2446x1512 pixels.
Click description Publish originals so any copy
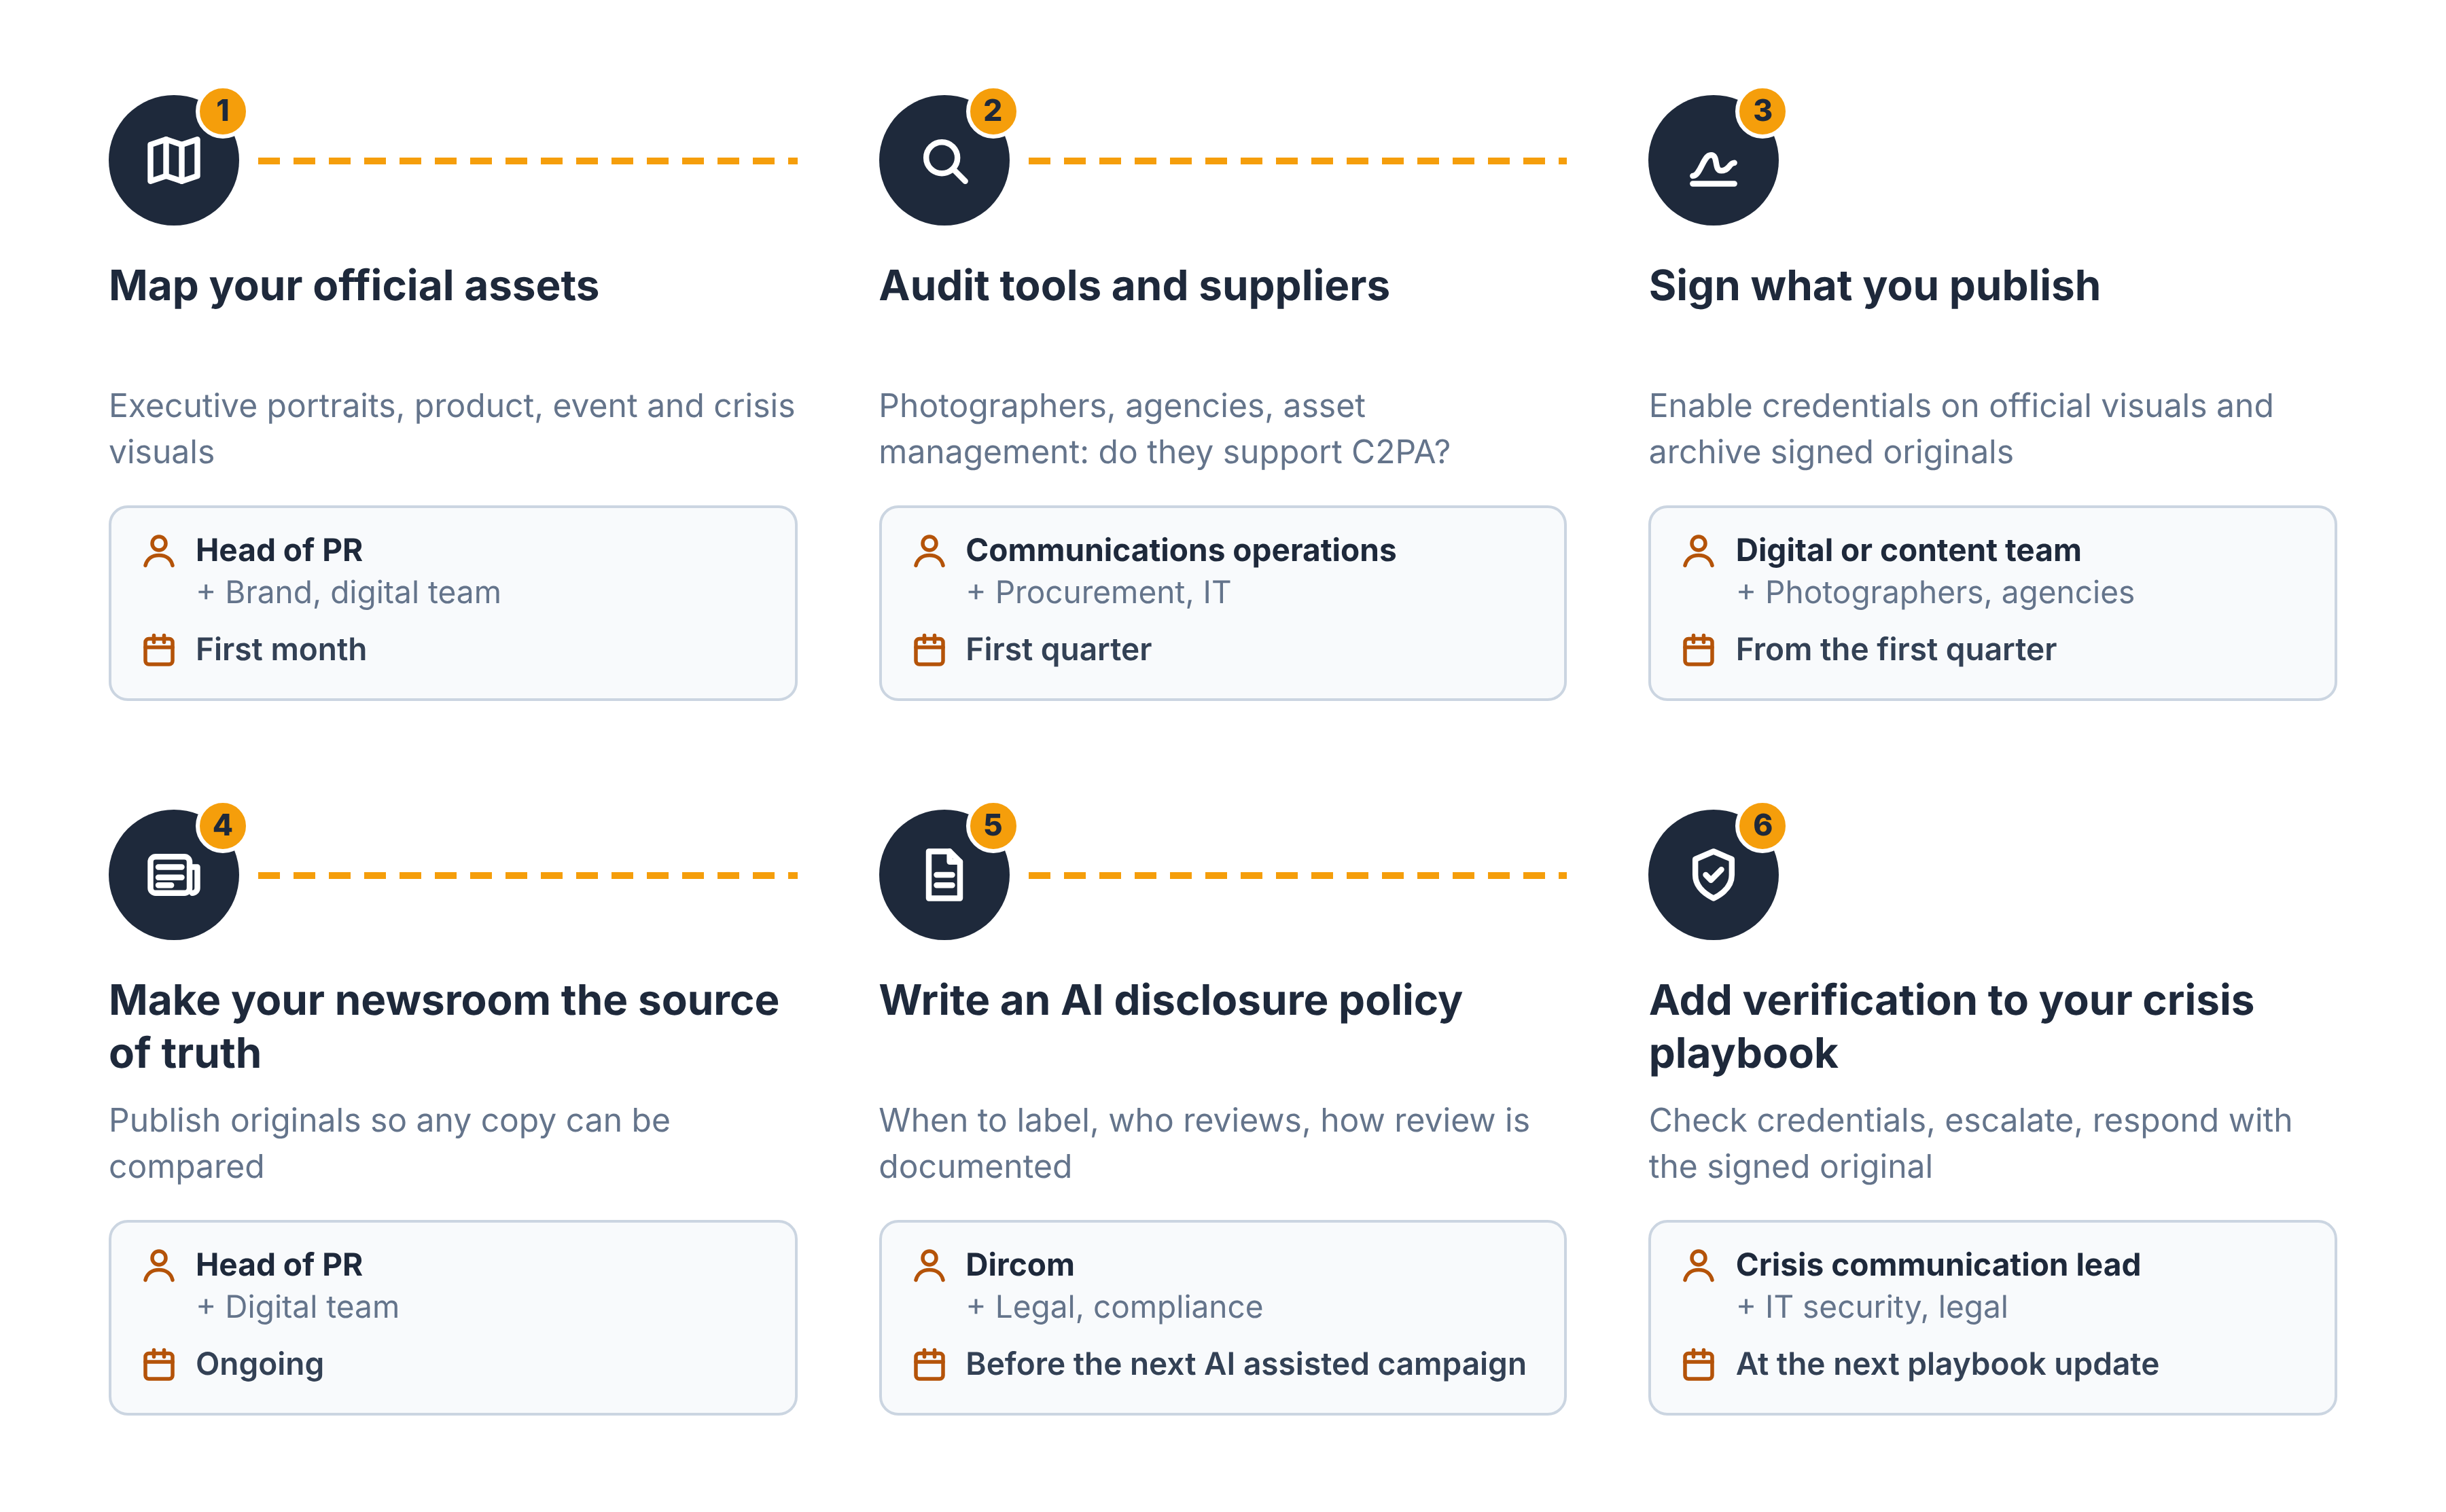(389, 1143)
